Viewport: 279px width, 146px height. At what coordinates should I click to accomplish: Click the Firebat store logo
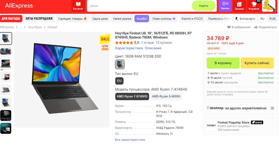click(x=211, y=126)
